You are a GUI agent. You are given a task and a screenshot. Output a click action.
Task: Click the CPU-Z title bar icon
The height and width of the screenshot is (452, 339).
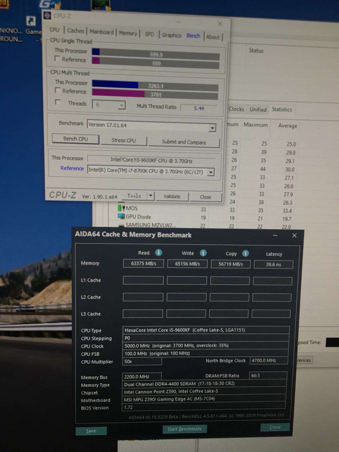47,16
